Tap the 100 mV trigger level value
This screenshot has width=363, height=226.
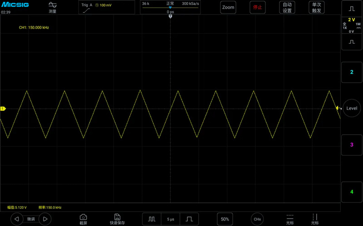click(x=106, y=5)
